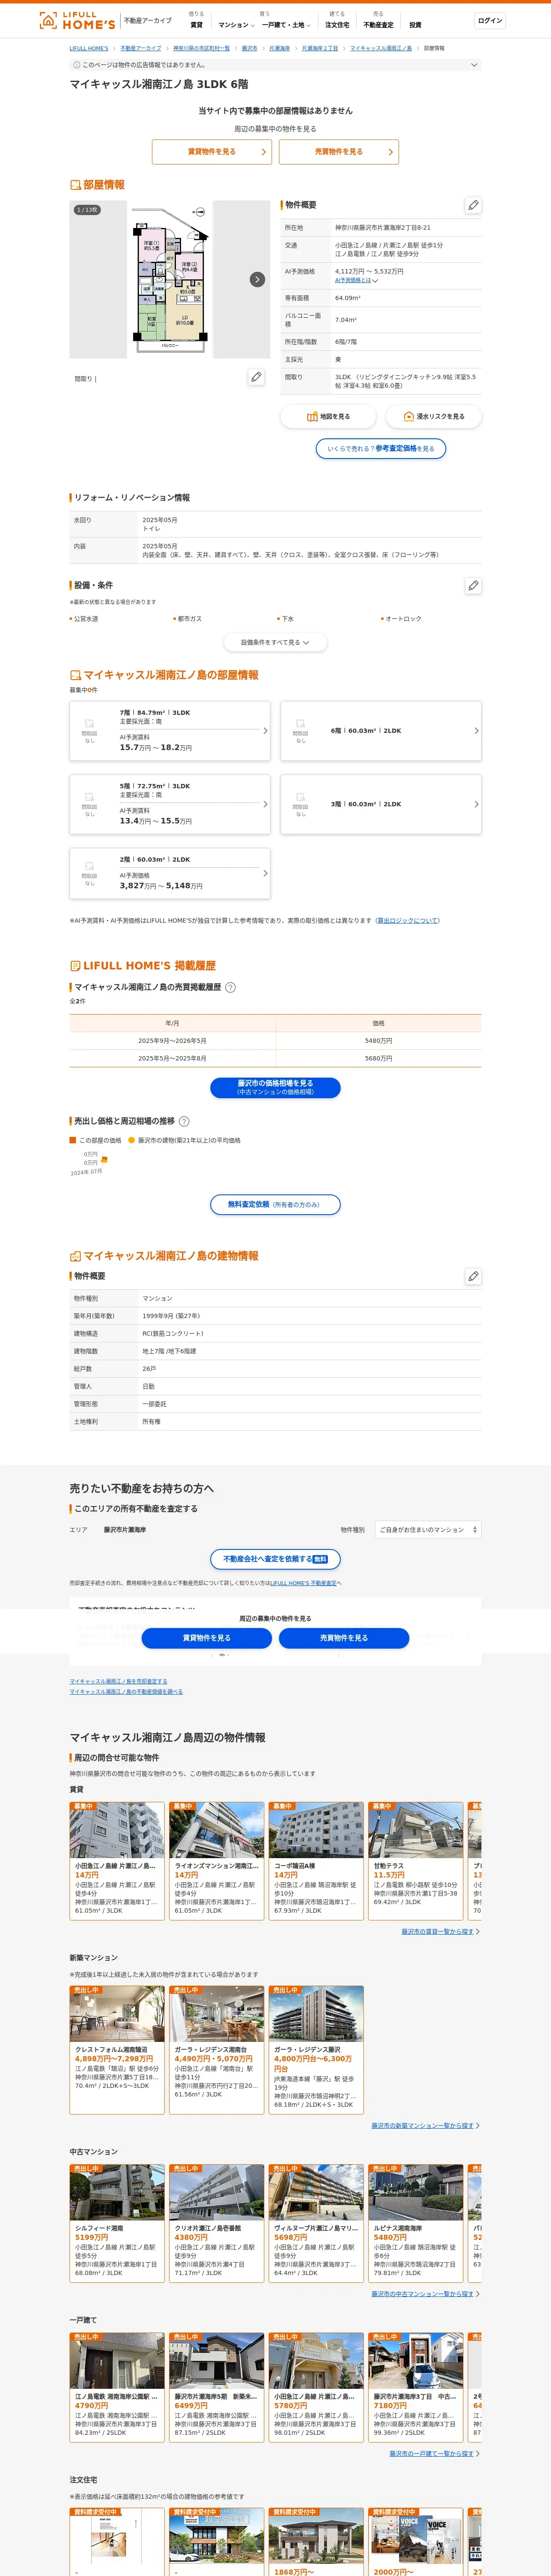This screenshot has width=551, height=2576.
Task: Click the pencil edit icon for 設備・条件
Action: 473,585
